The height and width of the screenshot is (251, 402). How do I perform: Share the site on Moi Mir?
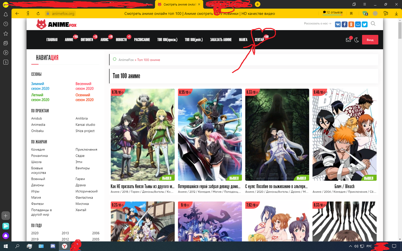click(x=358, y=24)
